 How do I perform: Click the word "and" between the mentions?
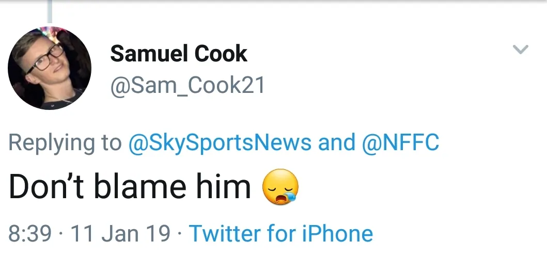(x=336, y=142)
